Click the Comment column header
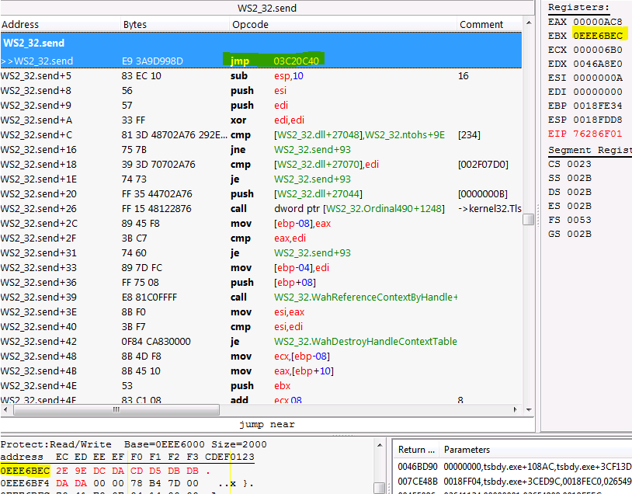632x494 pixels. tap(481, 24)
